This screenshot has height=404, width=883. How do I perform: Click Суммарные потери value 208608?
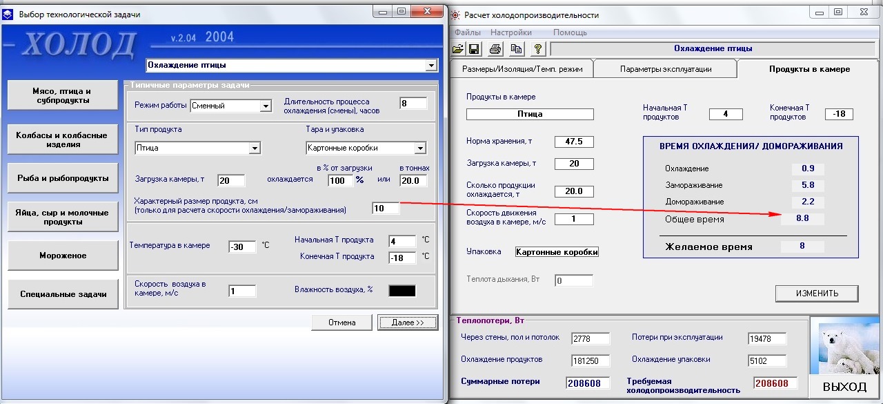(588, 383)
